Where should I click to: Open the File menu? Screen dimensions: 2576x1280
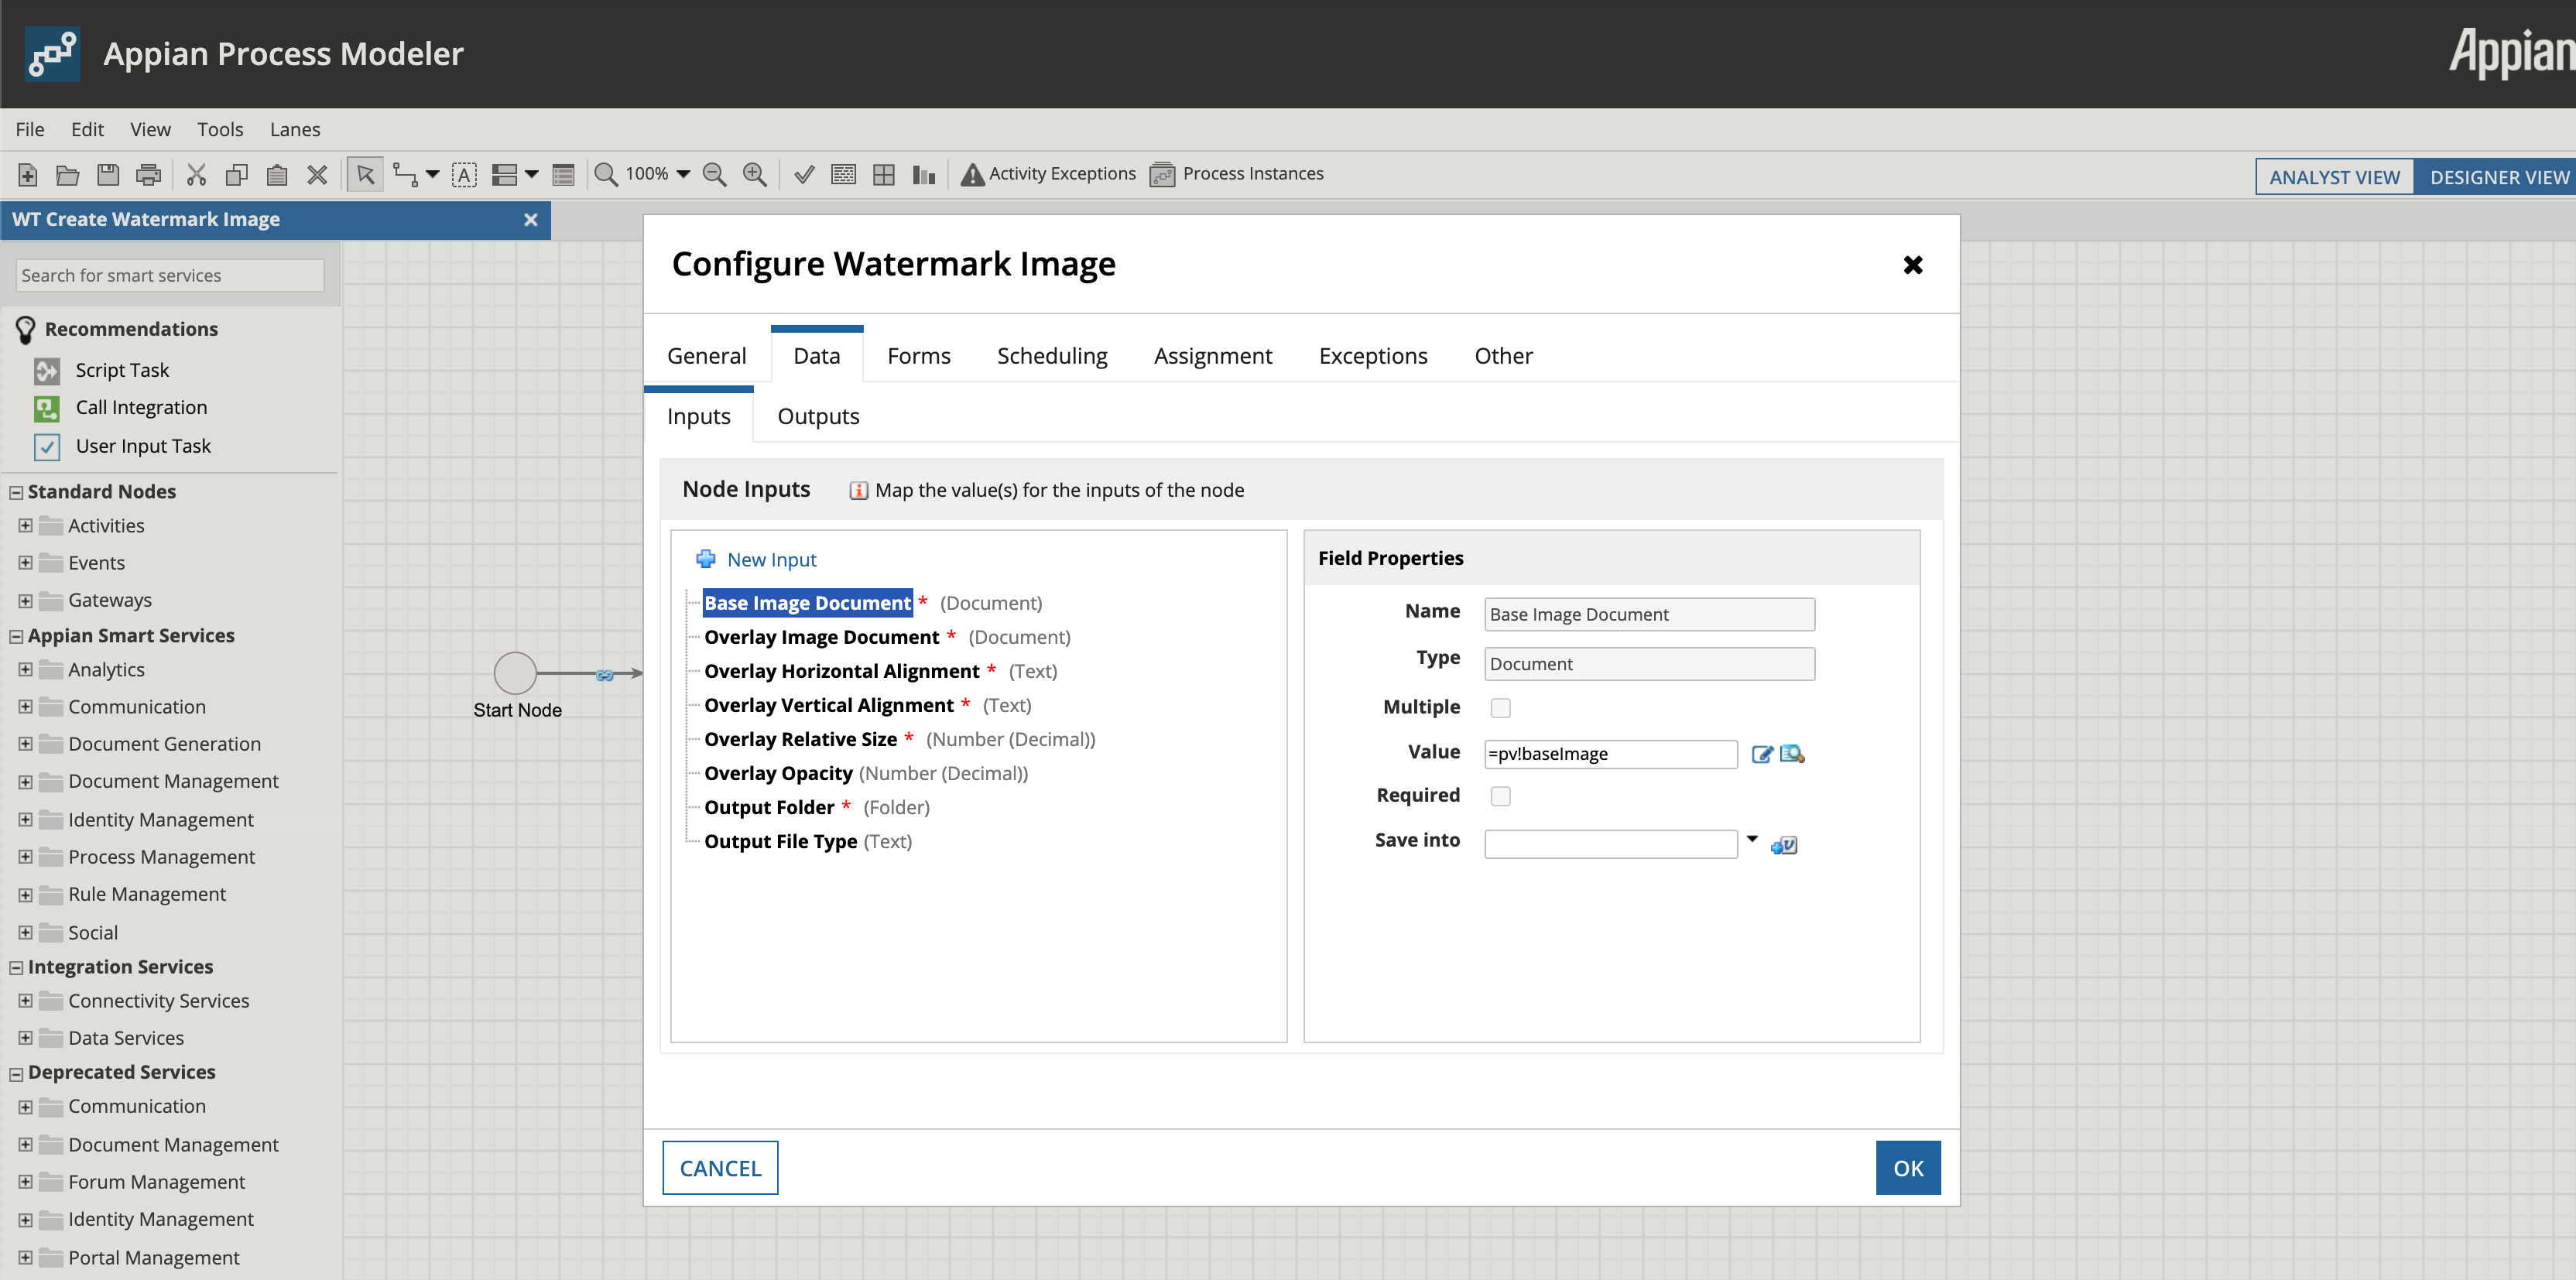tap(30, 129)
